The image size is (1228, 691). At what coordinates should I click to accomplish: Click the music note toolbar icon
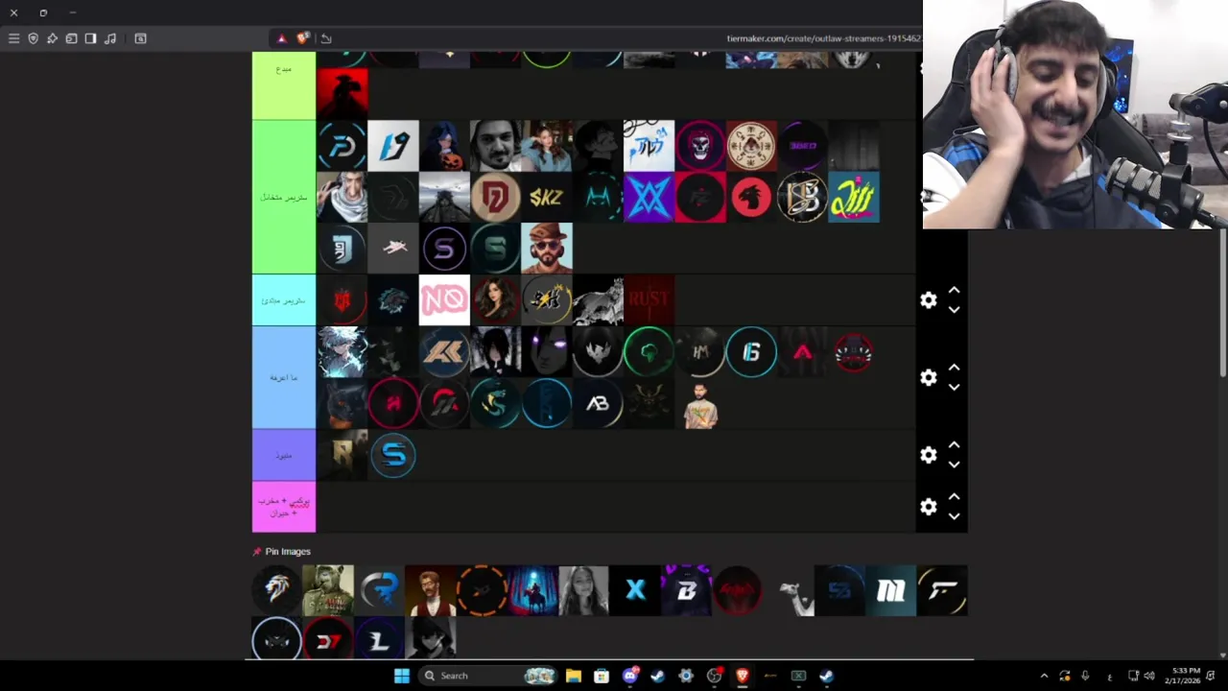click(x=110, y=38)
